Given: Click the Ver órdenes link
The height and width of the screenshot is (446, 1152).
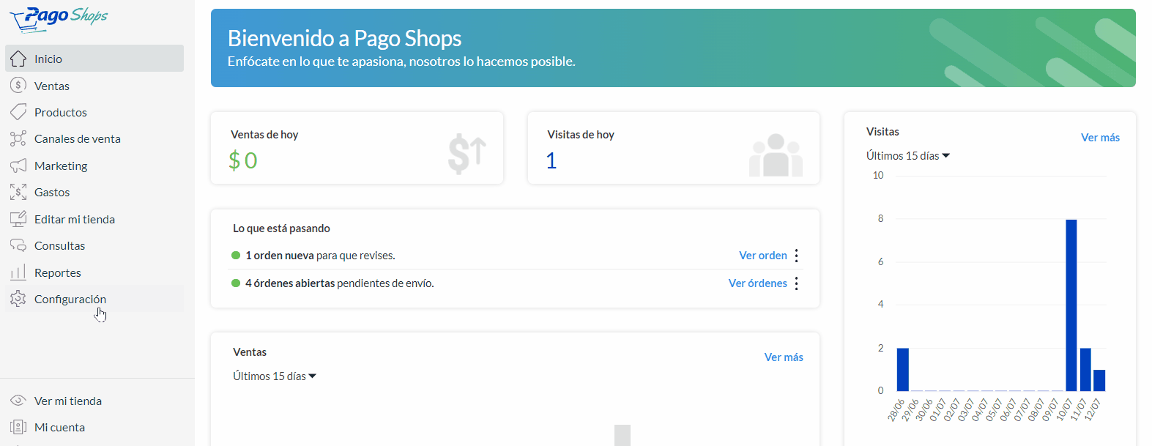Looking at the screenshot, I should 758,283.
